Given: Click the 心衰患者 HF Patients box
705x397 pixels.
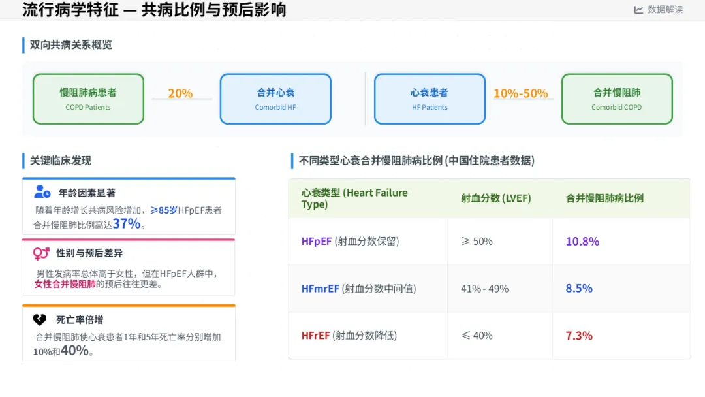Looking at the screenshot, I should (x=430, y=99).
